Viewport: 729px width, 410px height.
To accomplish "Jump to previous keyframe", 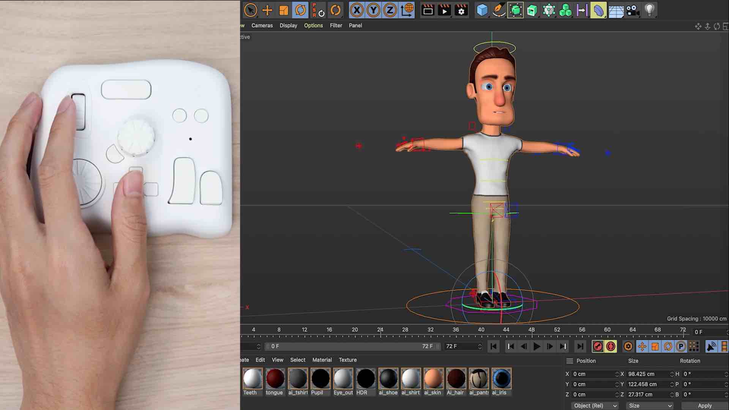I will [x=511, y=346].
